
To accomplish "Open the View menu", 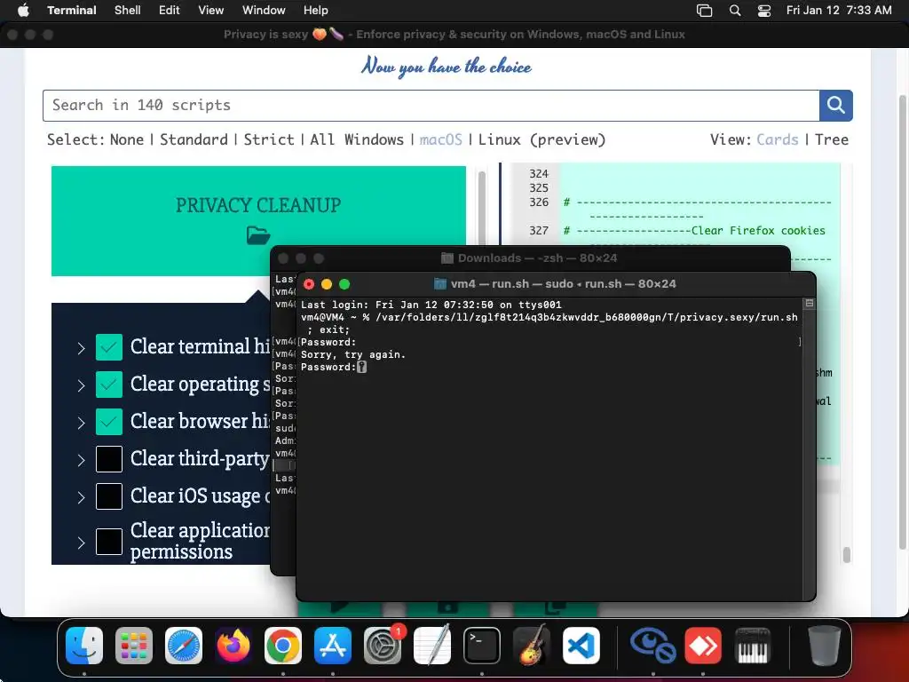I will pyautogui.click(x=211, y=10).
